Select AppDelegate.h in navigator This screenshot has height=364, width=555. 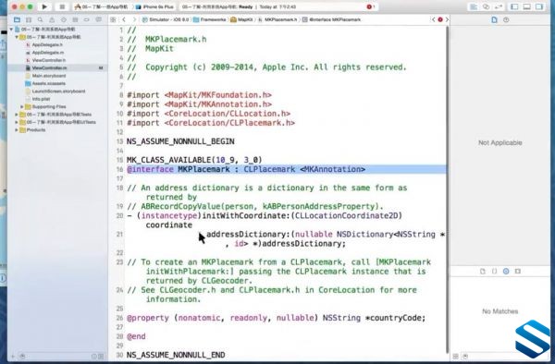click(47, 45)
